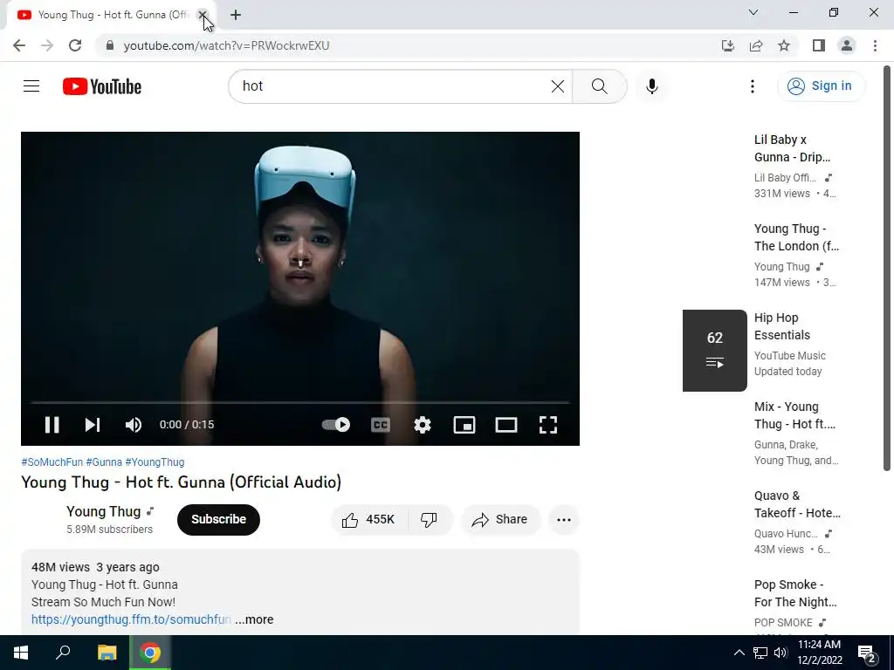Open a new tab with plus

click(236, 15)
